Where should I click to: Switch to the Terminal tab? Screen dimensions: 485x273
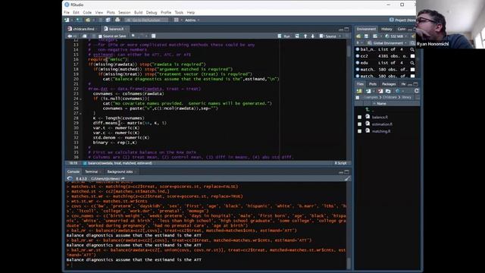(91, 171)
